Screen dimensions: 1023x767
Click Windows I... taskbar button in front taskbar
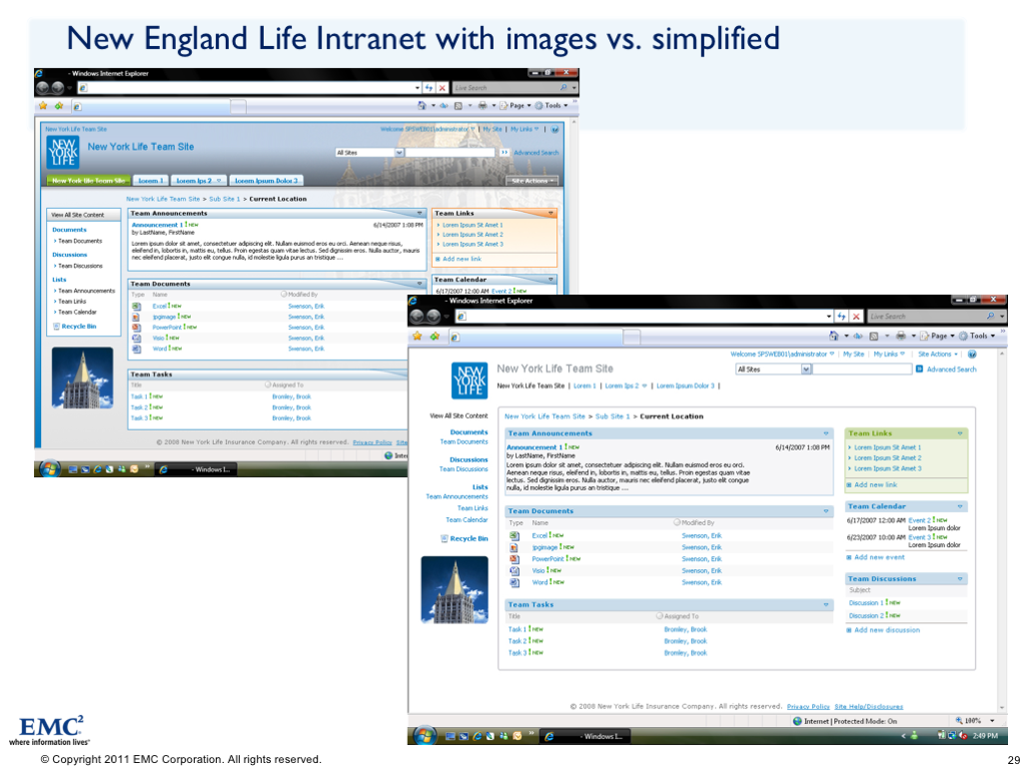point(585,736)
